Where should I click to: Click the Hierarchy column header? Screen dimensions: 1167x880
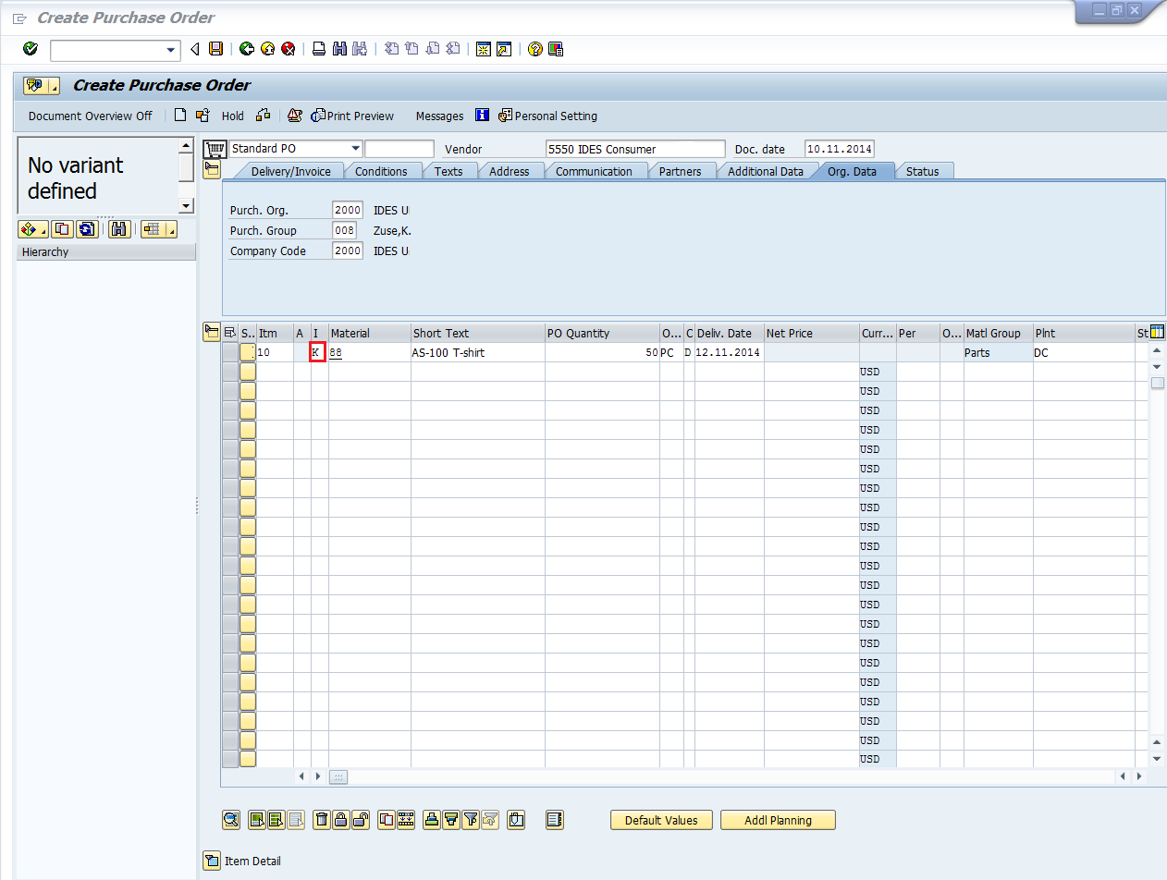(x=106, y=251)
